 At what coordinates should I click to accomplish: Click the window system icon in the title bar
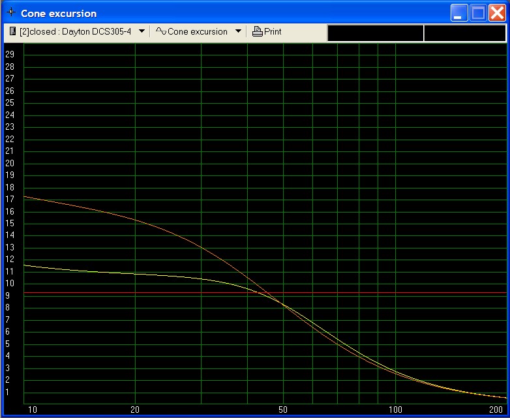10,13
